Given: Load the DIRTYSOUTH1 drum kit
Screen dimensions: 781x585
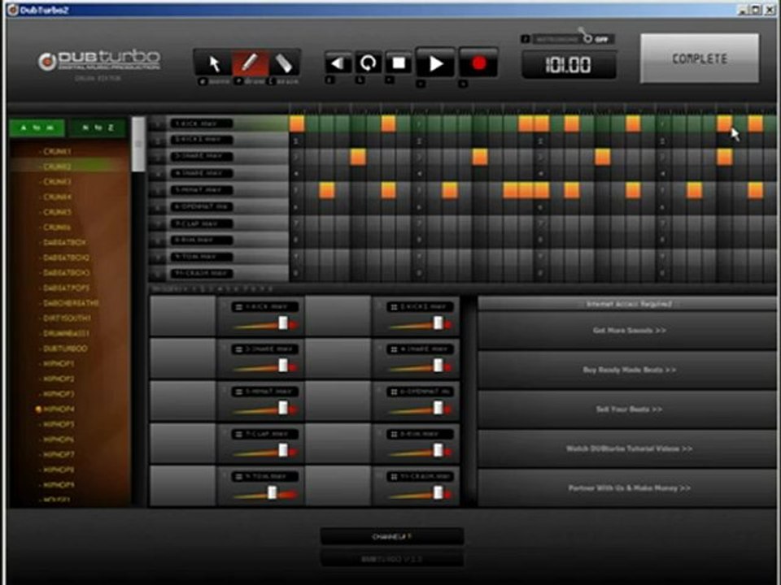Looking at the screenshot, I should click(x=67, y=318).
